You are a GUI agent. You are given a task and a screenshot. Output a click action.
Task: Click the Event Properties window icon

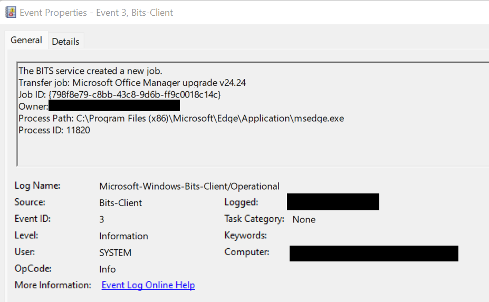pos(11,13)
